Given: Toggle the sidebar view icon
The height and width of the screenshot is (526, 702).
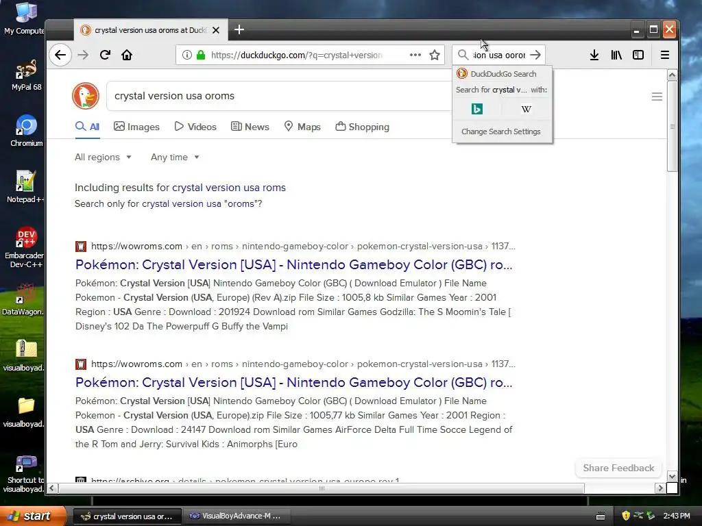Looking at the screenshot, I should (x=638, y=55).
